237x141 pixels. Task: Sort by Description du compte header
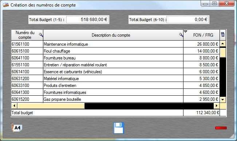(x=111, y=35)
